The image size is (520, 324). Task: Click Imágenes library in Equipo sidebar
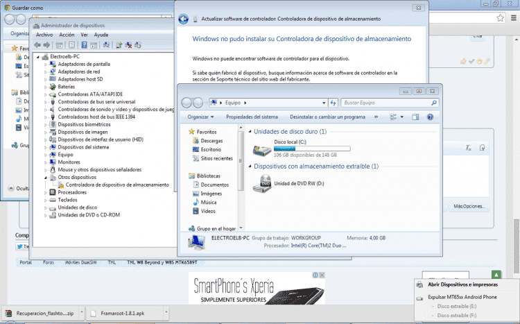[x=211, y=194]
